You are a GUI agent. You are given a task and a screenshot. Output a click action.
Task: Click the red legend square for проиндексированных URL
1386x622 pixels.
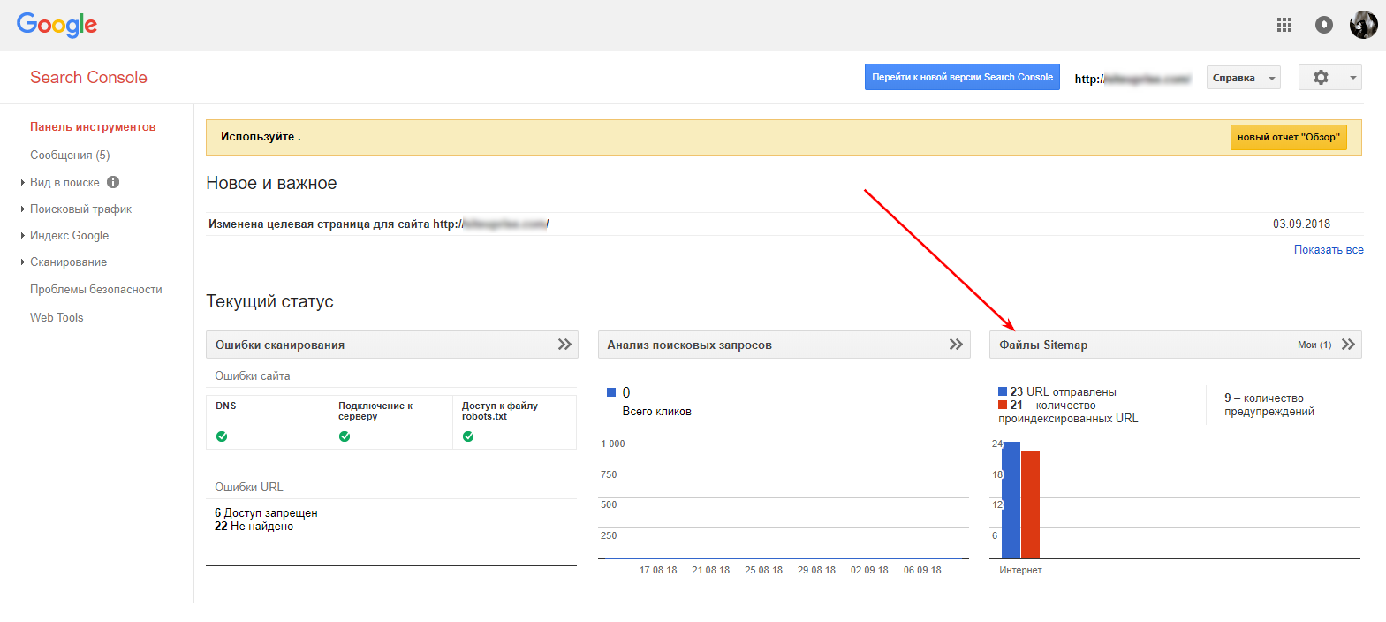coord(1003,405)
